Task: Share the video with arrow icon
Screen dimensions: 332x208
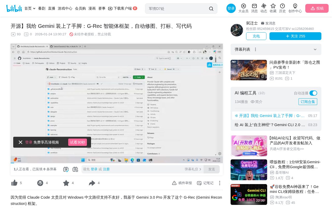Action: (x=92, y=183)
